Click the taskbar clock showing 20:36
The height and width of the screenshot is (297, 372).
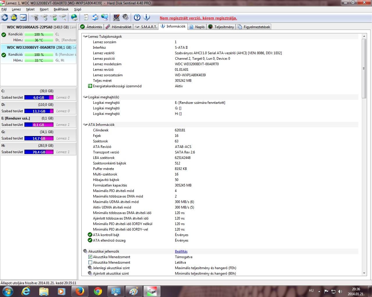[356, 291]
